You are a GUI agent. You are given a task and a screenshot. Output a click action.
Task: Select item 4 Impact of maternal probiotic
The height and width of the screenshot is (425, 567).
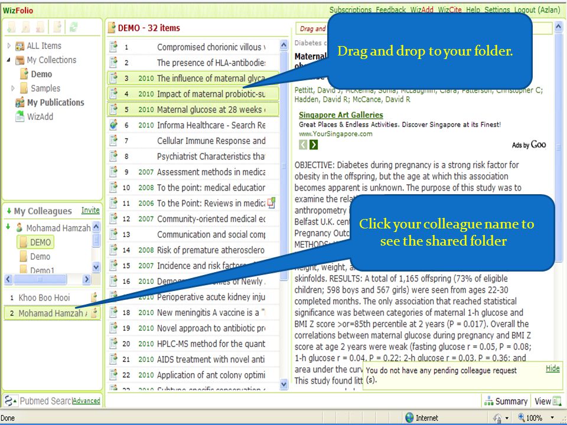(193, 94)
